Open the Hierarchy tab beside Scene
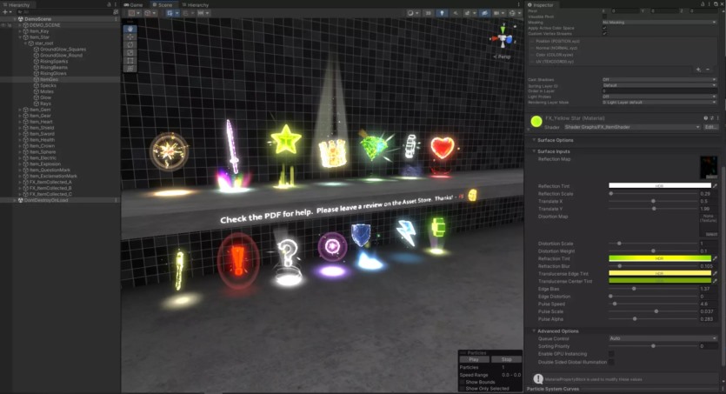 [195, 4]
